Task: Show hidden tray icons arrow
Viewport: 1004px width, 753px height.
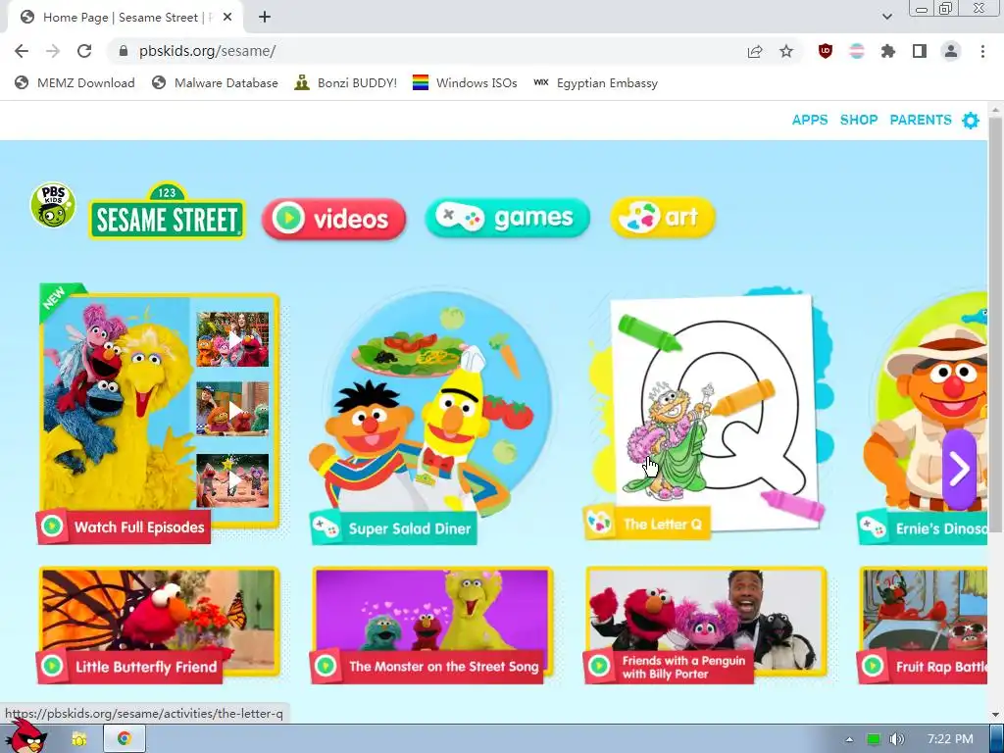Action: coord(849,739)
